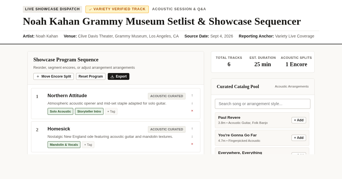Move Homesick down one position
342x179 pixels.
(x=192, y=136)
